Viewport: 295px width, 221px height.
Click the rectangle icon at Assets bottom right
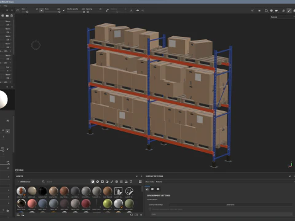click(136, 215)
